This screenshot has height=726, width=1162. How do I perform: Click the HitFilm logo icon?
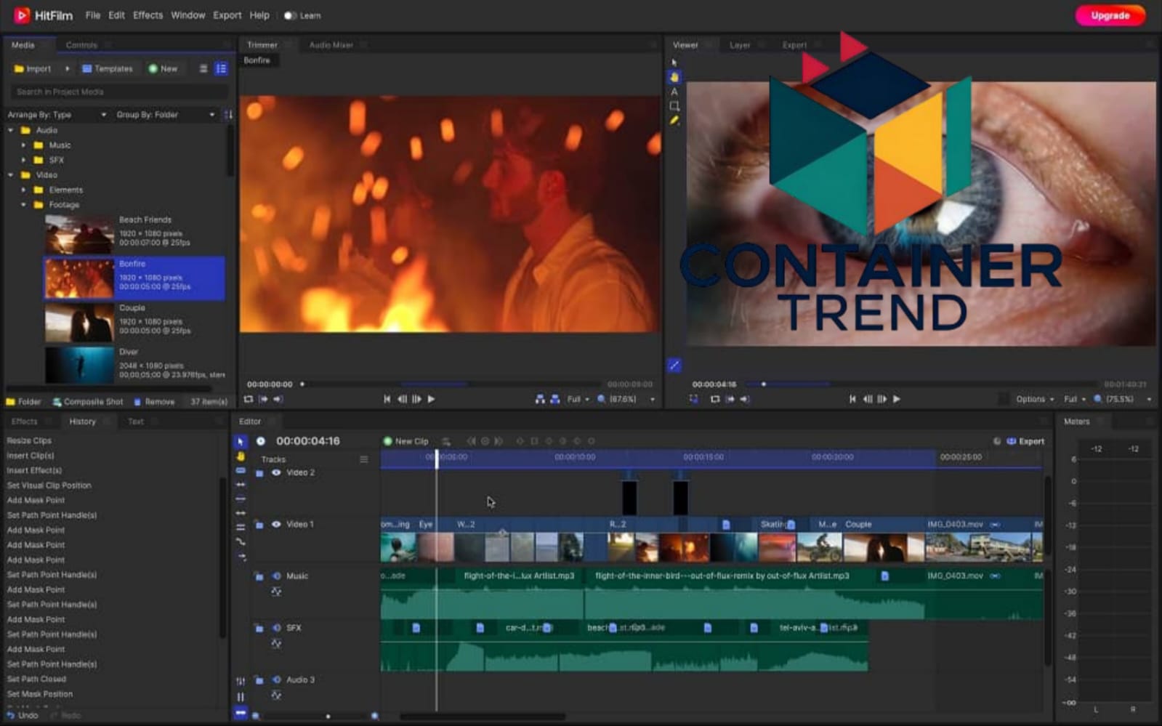[22, 15]
